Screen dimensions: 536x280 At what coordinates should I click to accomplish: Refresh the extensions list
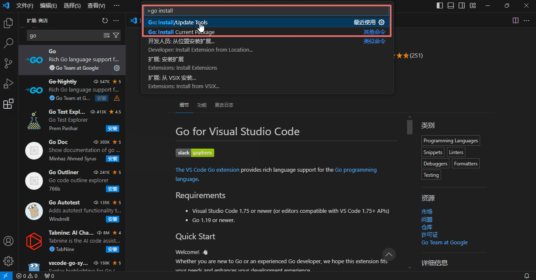click(105, 21)
